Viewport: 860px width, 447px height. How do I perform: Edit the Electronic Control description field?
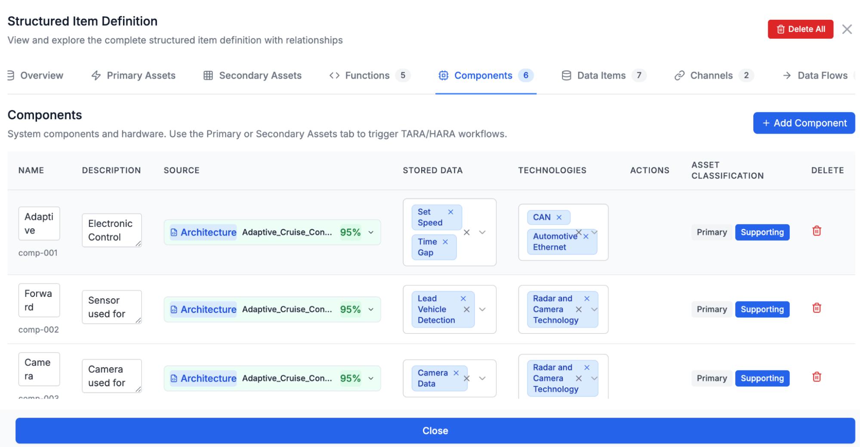tap(111, 230)
